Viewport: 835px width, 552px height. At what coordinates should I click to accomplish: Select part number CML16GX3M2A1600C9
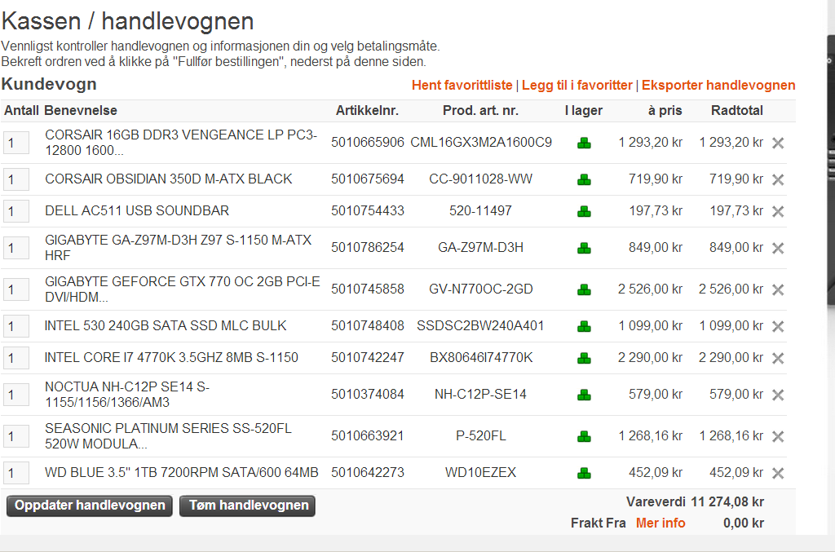pyautogui.click(x=481, y=142)
